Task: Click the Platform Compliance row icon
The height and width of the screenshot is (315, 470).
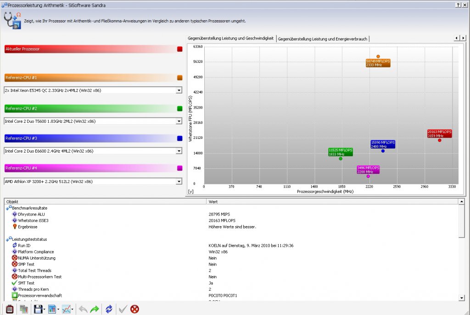Action: point(14,252)
